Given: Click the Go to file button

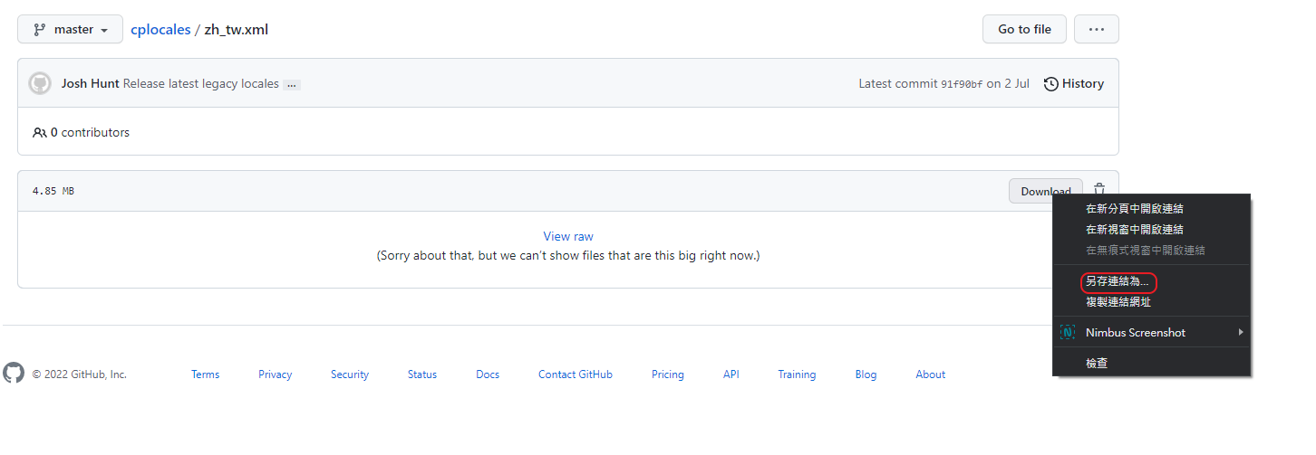Looking at the screenshot, I should coord(1024,29).
